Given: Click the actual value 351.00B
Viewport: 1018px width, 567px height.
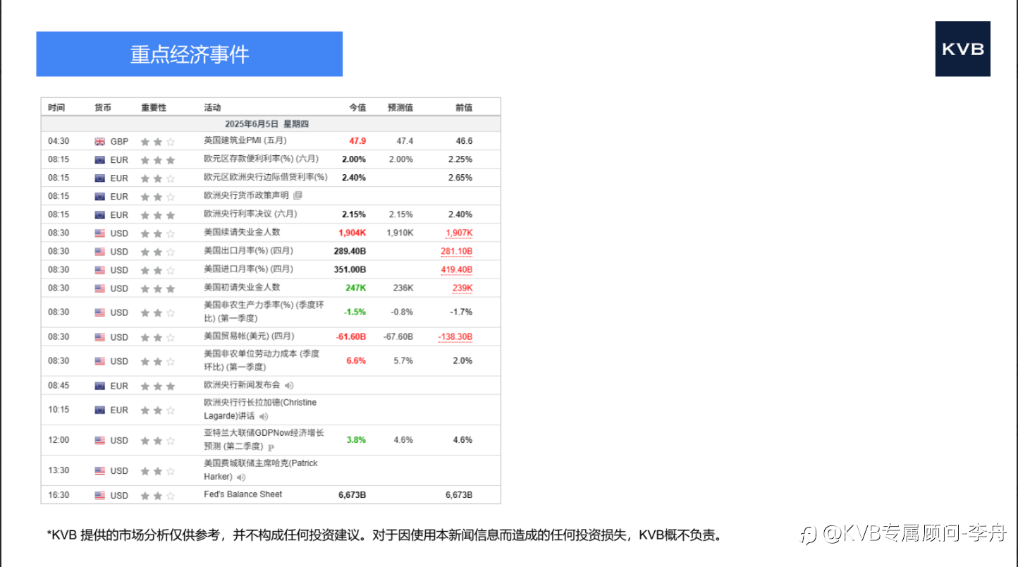Looking at the screenshot, I should coord(350,269).
